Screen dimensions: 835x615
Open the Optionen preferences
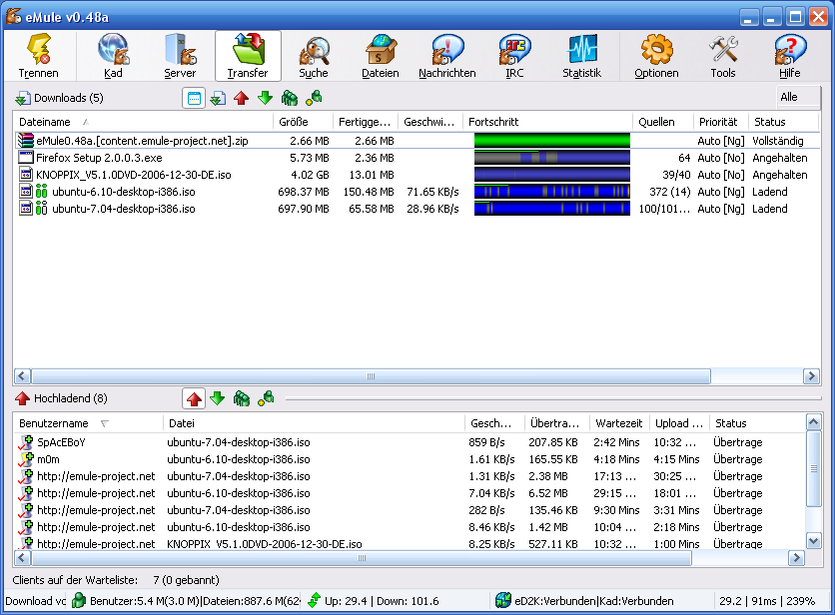[656, 56]
